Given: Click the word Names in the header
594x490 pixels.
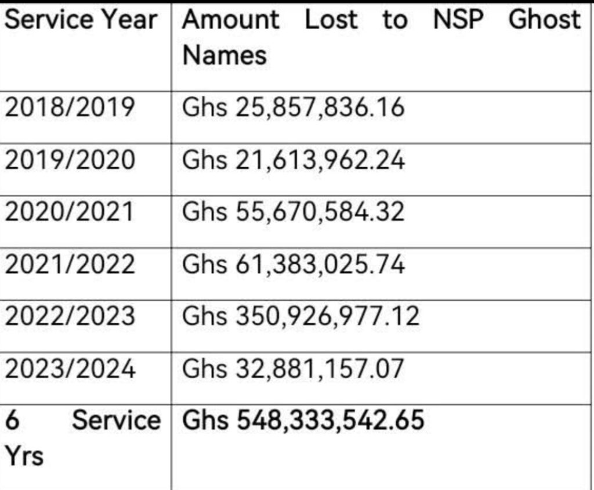Looking at the screenshot, I should tap(224, 55).
